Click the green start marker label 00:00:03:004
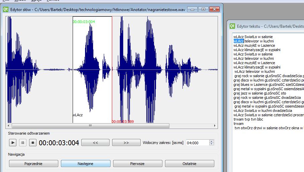Image resolution: width=304 pixels, height=172 pixels. pyautogui.click(x=84, y=22)
